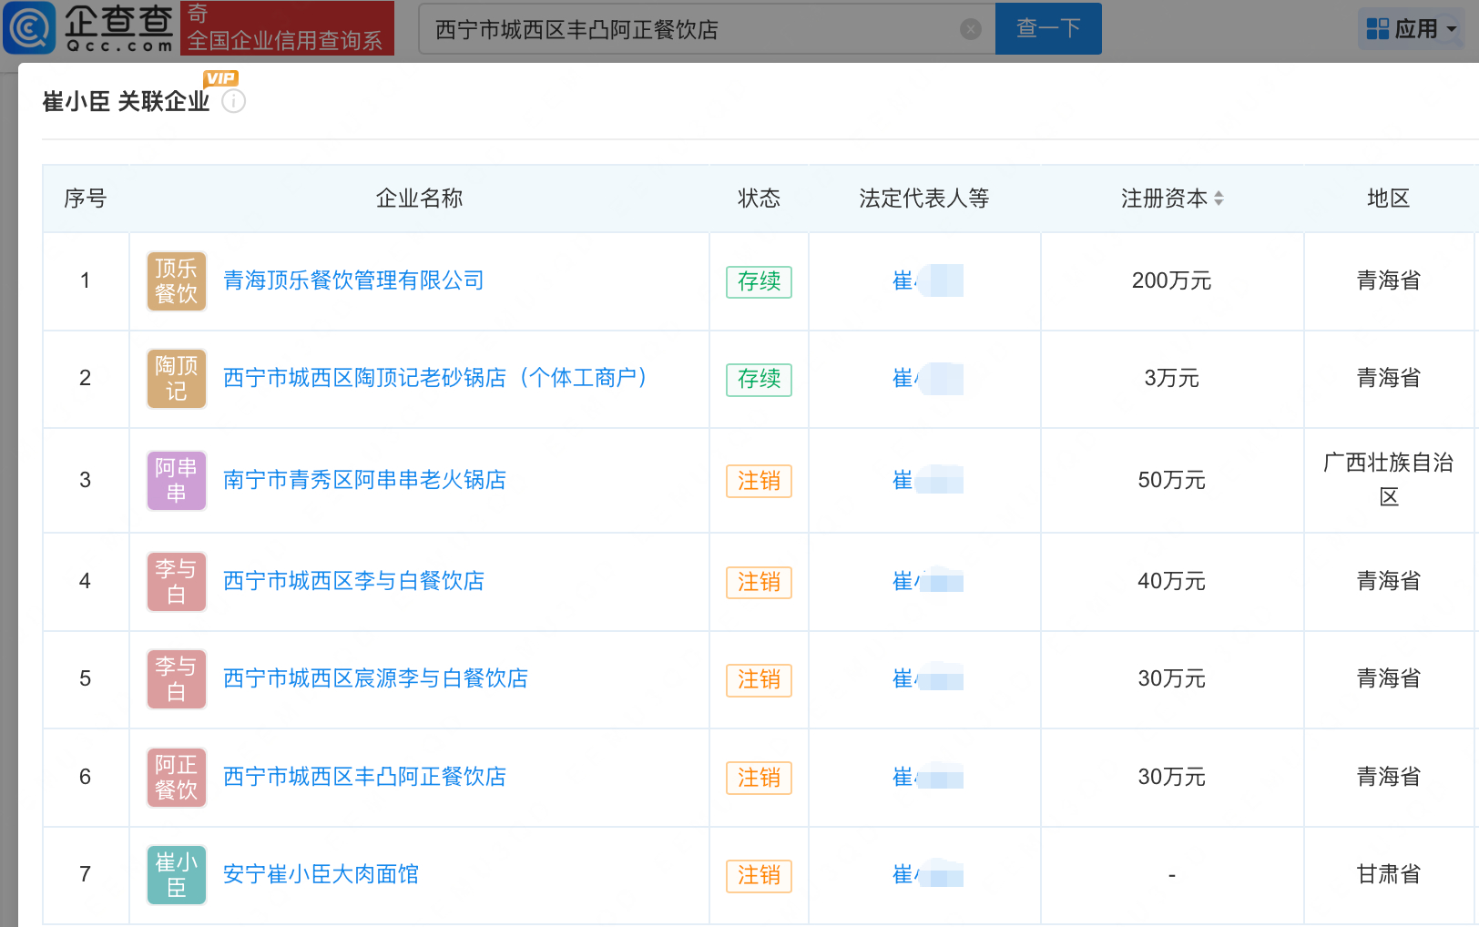Click legal representative 崔 in row 7
Screen dimensions: 1479x927
point(926,874)
